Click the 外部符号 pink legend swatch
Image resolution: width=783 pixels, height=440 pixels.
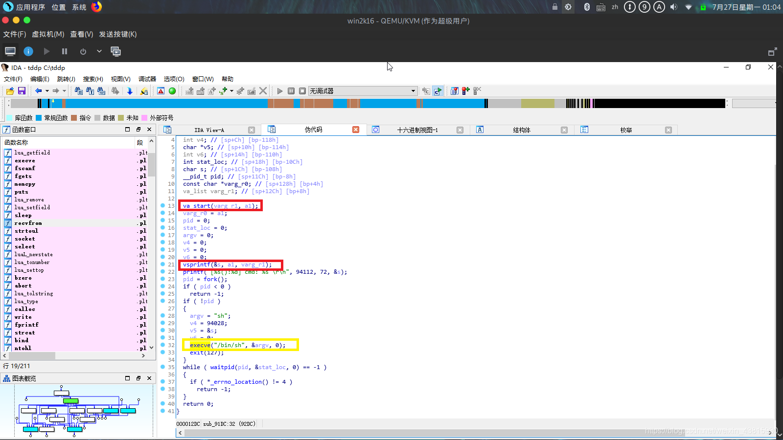144,118
